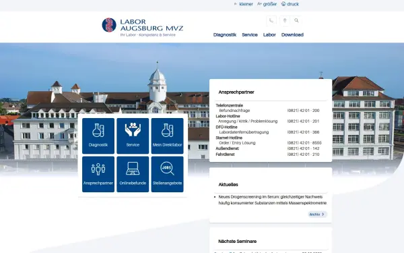Click the Fahrdienst label
The width and height of the screenshot is (404, 253).
(225, 154)
